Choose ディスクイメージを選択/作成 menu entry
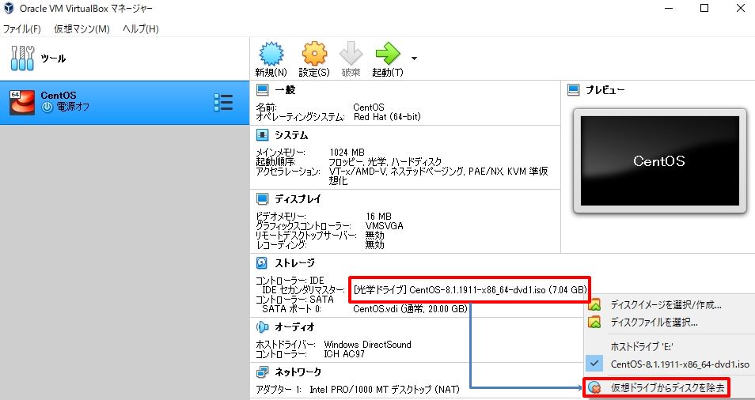This screenshot has height=400, width=755. 666,305
